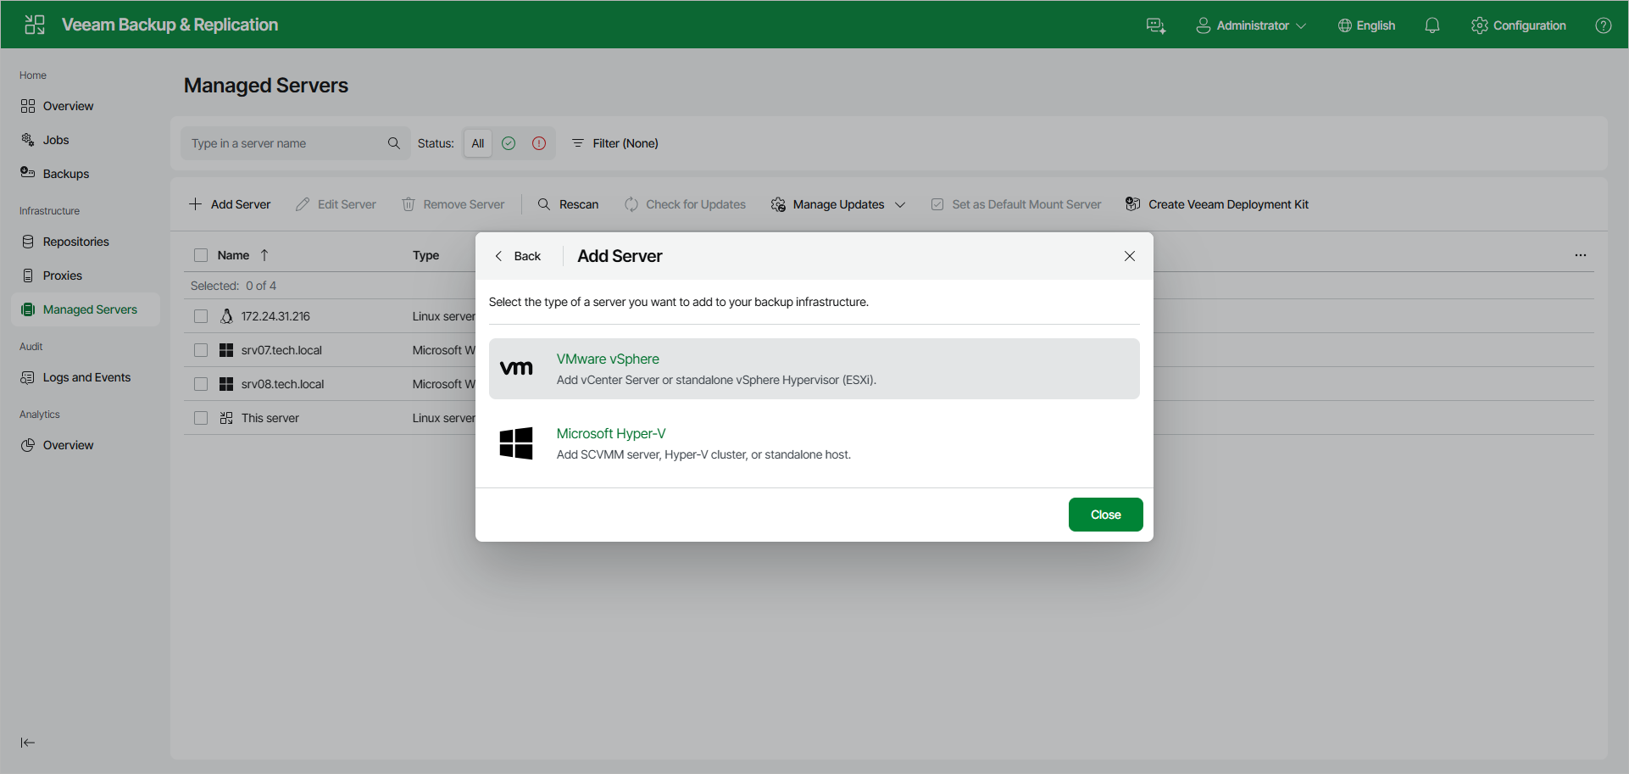This screenshot has height=774, width=1629.
Task: Open Logs and Events
Action: coord(86,377)
